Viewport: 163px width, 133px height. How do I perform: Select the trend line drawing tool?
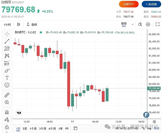pos(7,41)
